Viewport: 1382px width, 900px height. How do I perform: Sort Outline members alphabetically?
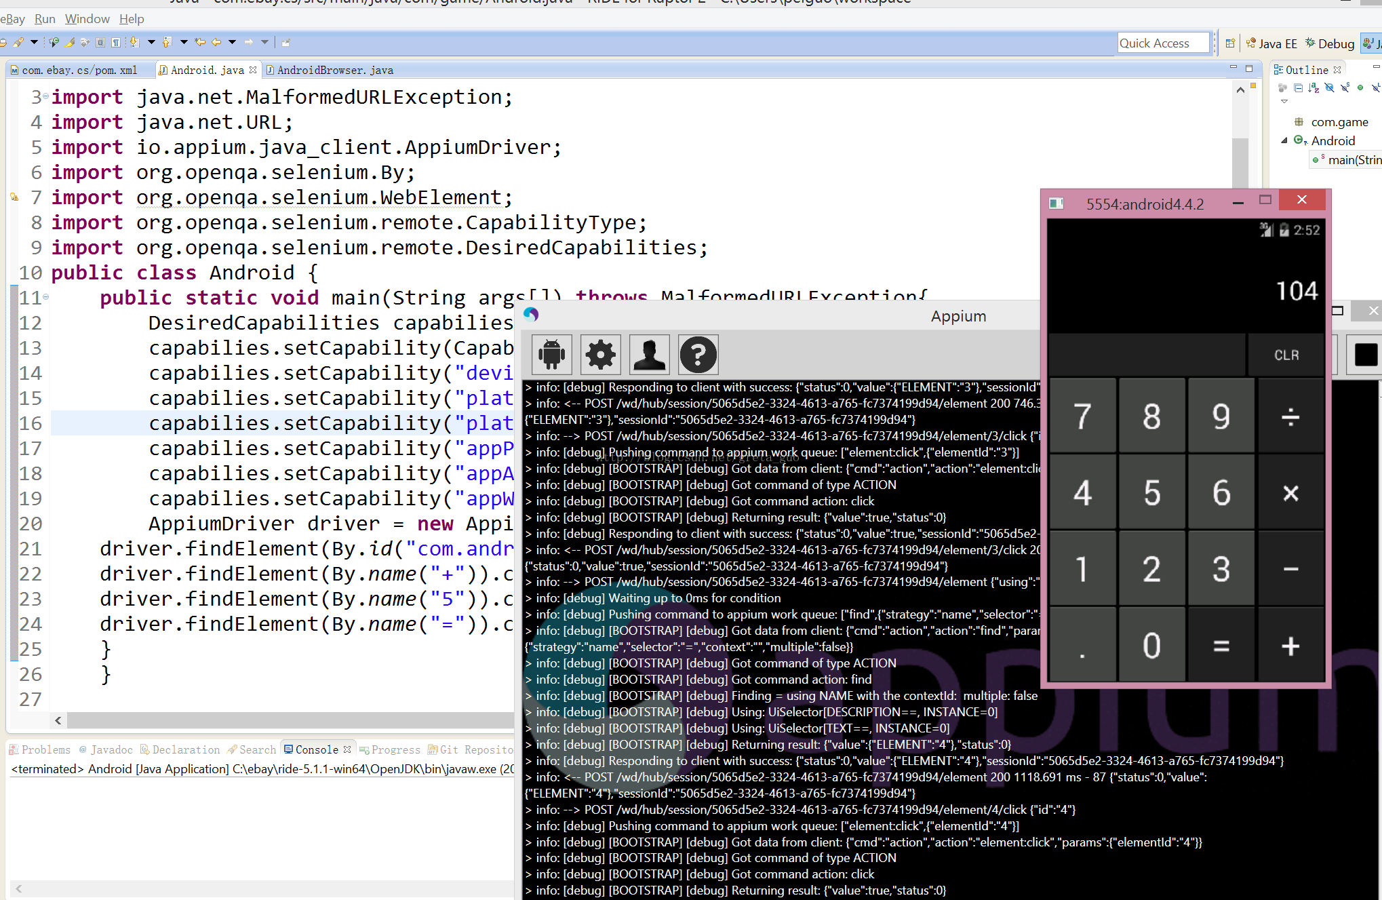pyautogui.click(x=1314, y=87)
